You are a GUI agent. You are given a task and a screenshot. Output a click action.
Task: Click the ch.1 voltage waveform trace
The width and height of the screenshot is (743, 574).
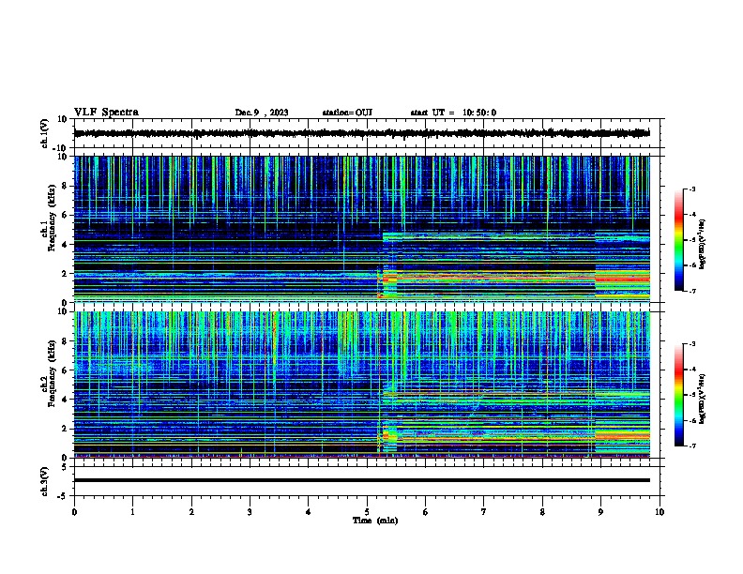362,133
